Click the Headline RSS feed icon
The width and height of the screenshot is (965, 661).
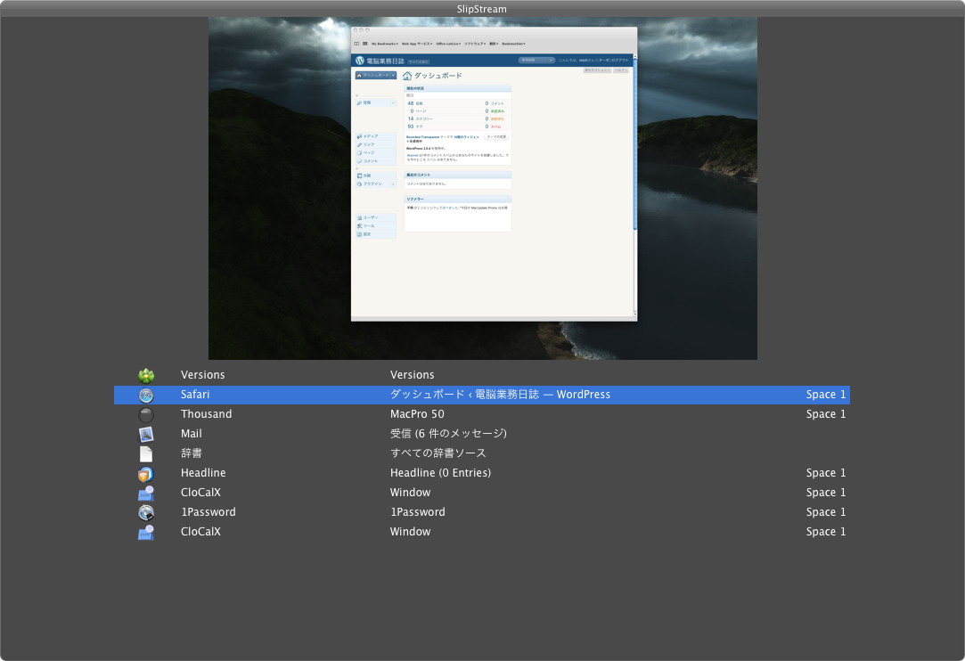point(146,474)
